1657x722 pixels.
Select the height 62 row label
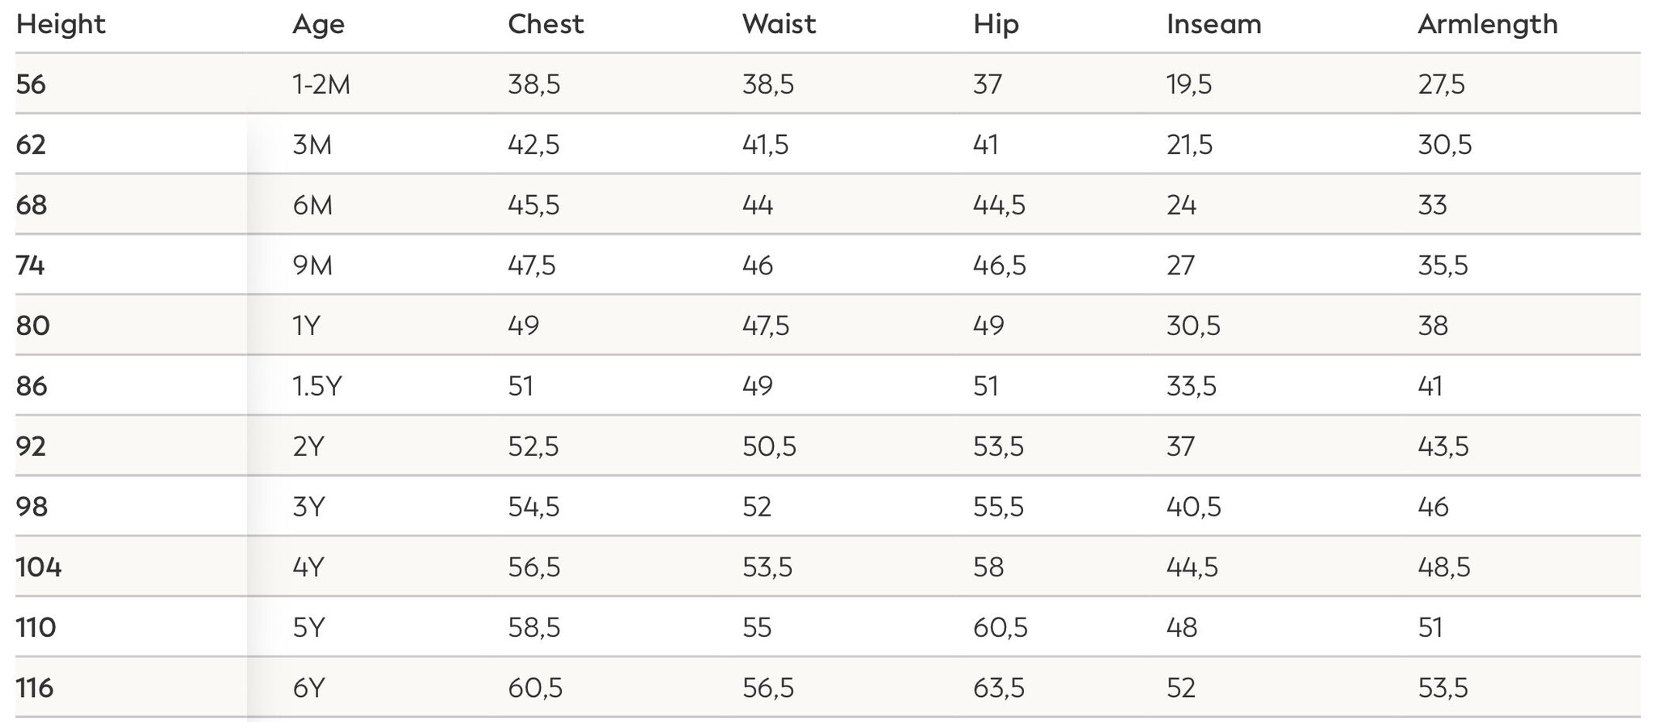(x=31, y=145)
